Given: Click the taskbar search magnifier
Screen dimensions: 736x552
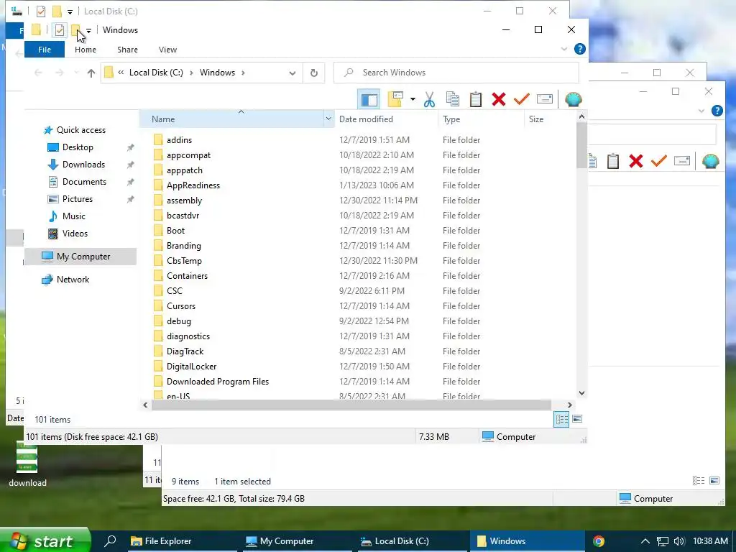Looking at the screenshot, I should coord(110,540).
